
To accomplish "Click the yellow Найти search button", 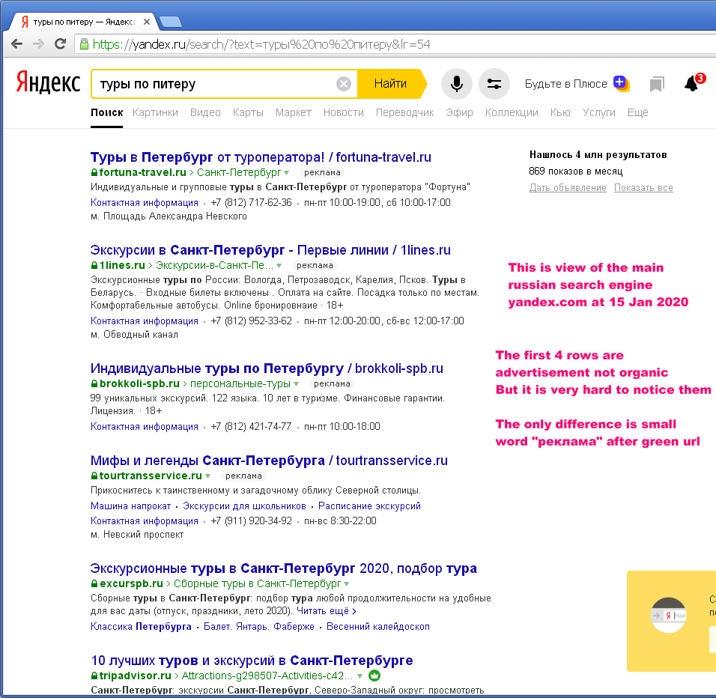I will [391, 84].
